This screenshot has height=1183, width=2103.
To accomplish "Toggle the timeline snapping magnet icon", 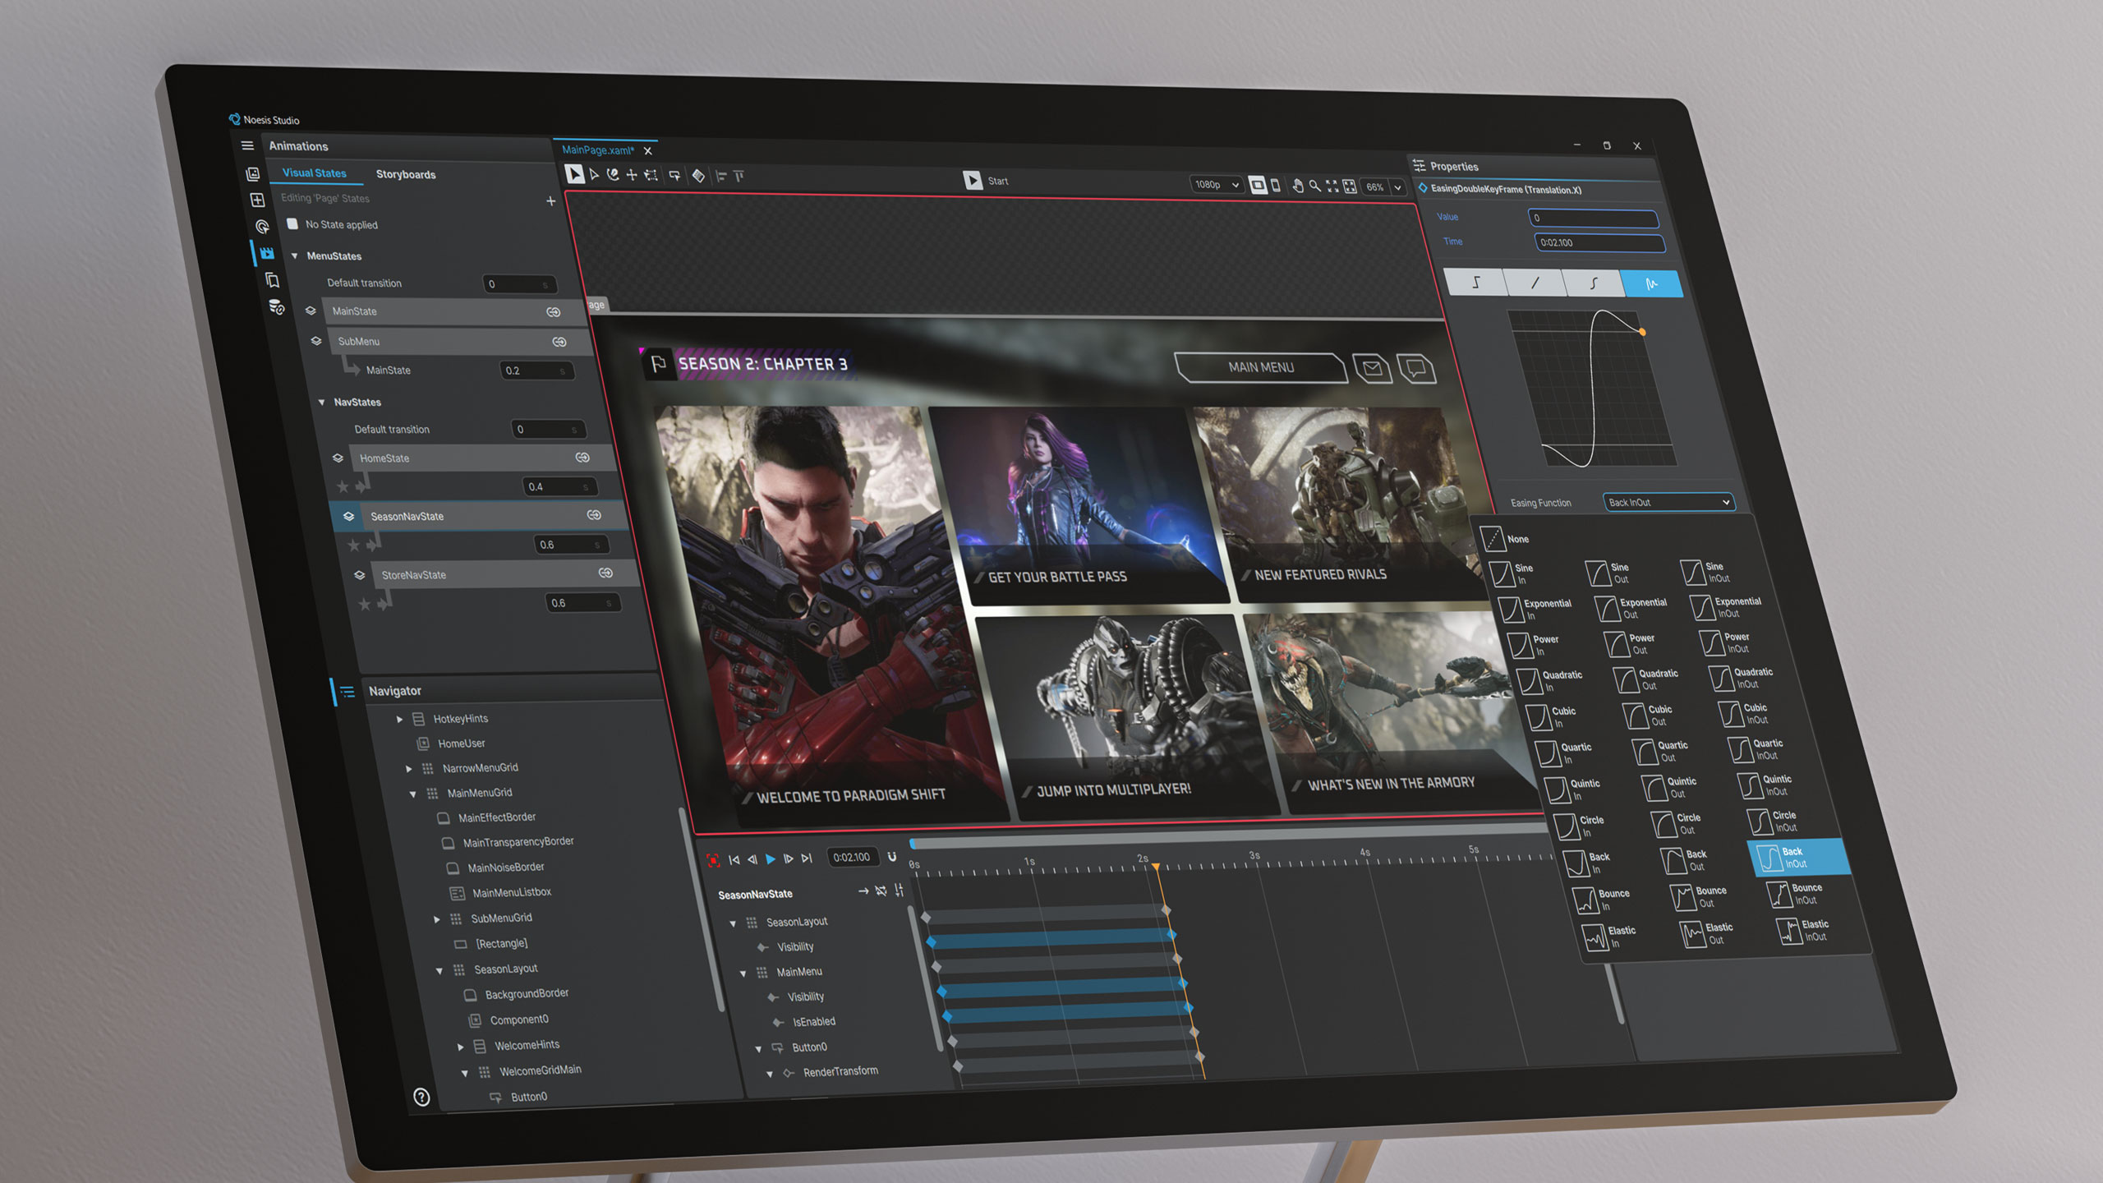I will [x=892, y=857].
